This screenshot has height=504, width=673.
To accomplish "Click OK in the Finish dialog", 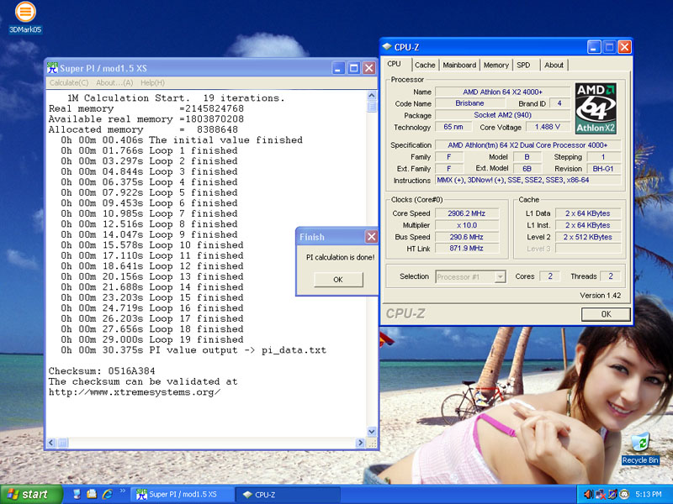I will [x=338, y=280].
